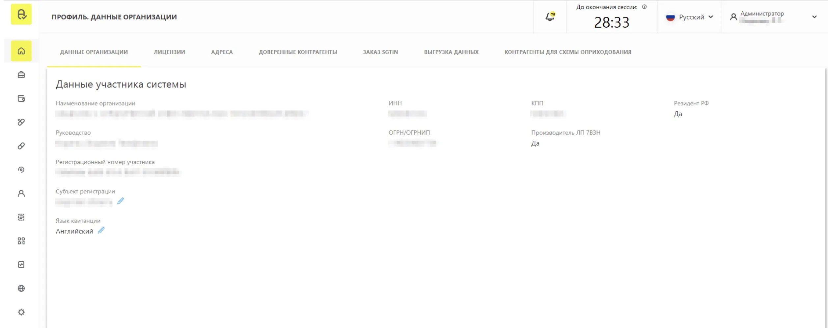Click the wallet icon in sidebar
This screenshot has width=828, height=328.
pos(21,99)
